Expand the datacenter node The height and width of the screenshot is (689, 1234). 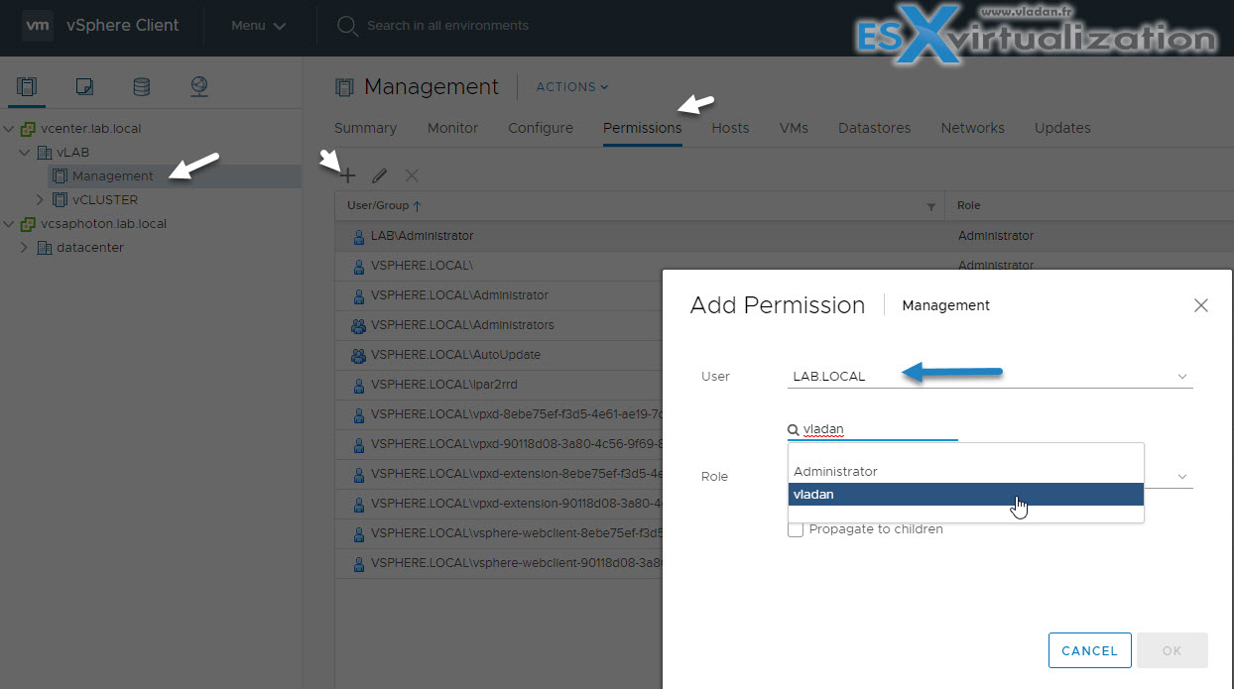(x=25, y=248)
